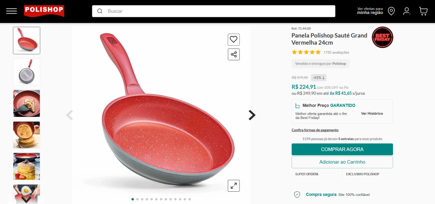Open Ver Histórico price history
The image size is (435, 204).
click(372, 113)
